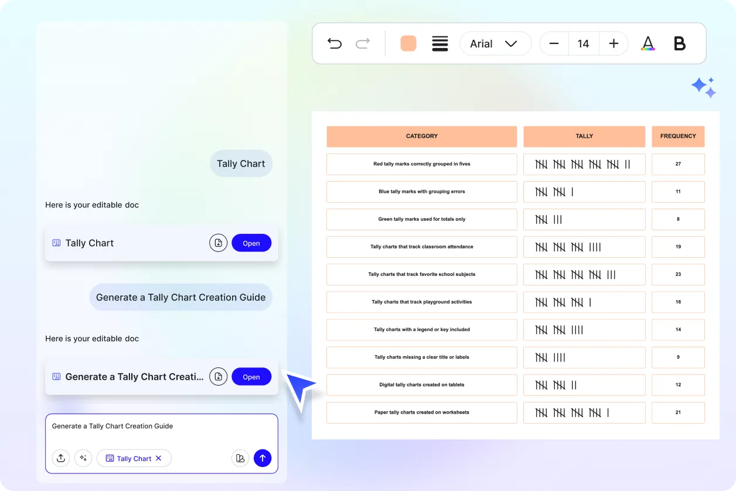
Task: Click the sparkles icon above the document
Action: pyautogui.click(x=703, y=87)
